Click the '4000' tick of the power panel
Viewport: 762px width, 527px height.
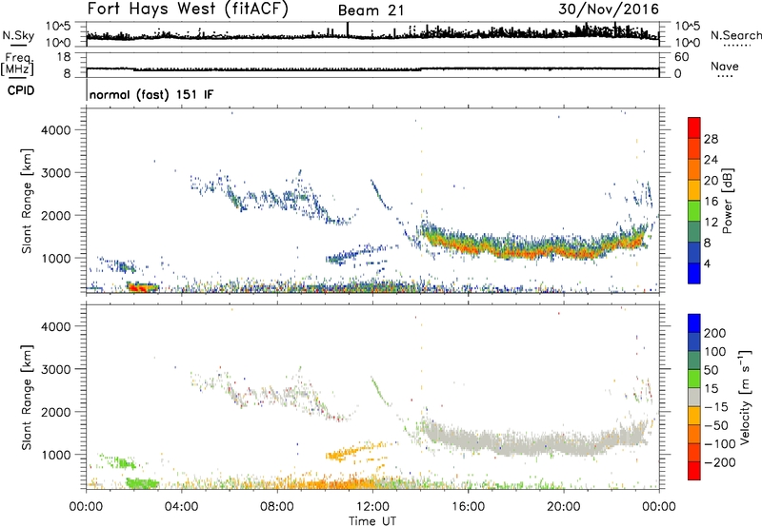point(56,130)
